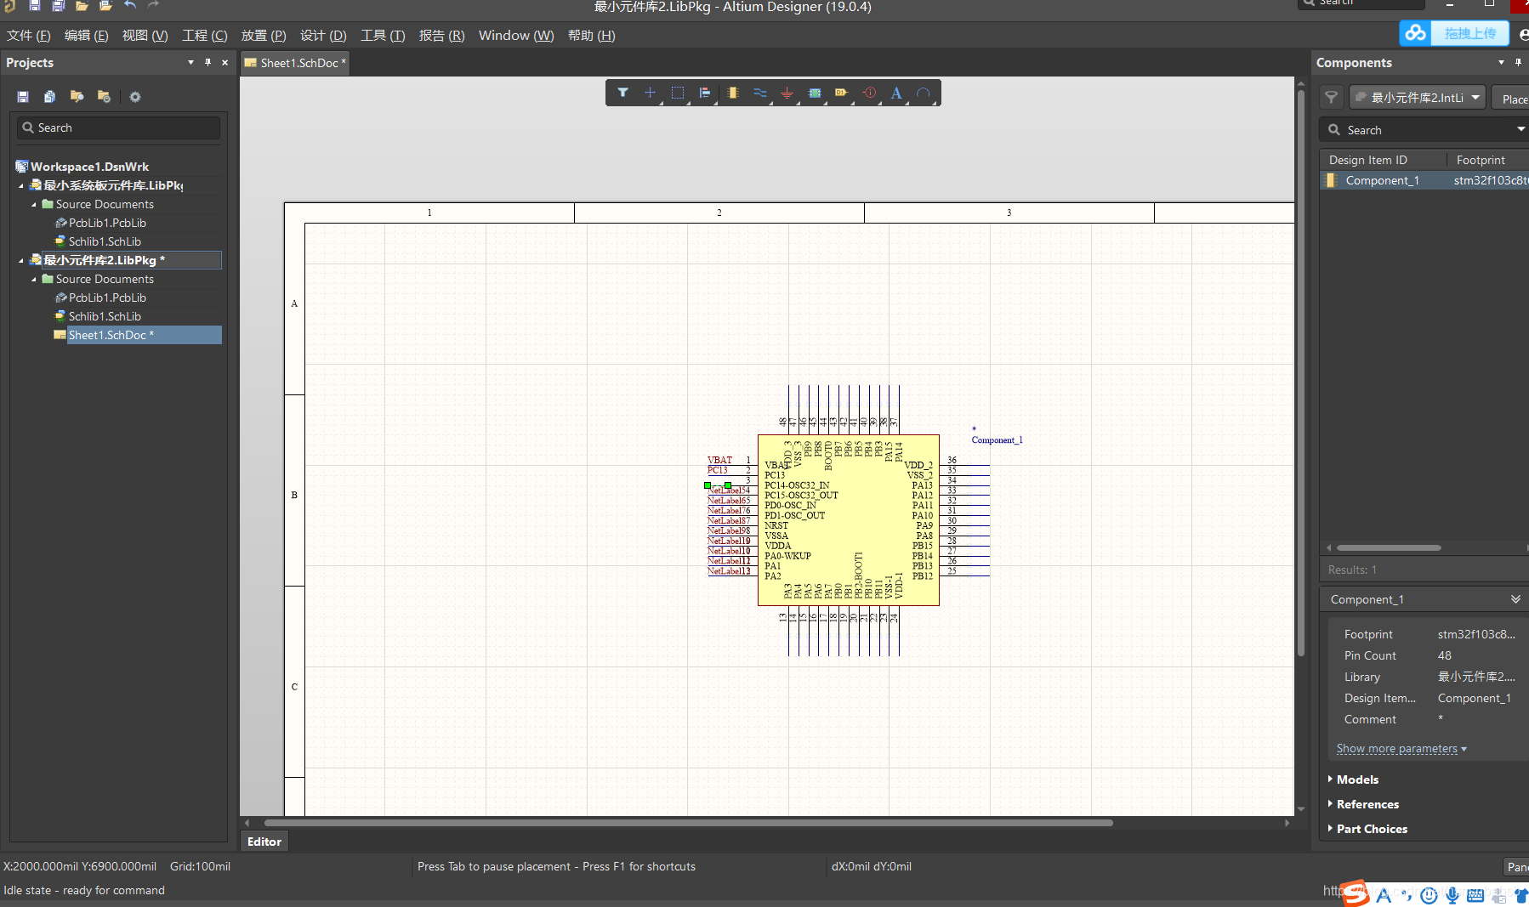Click the save icon in the Projects panel
1529x907 pixels.
[x=23, y=97]
